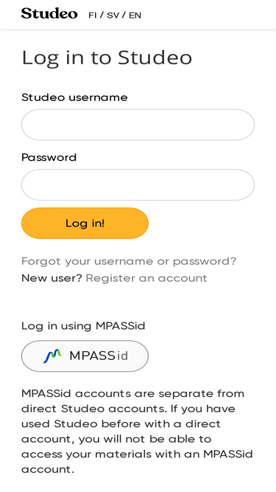Viewport: 276px width, 492px height.
Task: Click the Password field label
Action: (x=49, y=158)
